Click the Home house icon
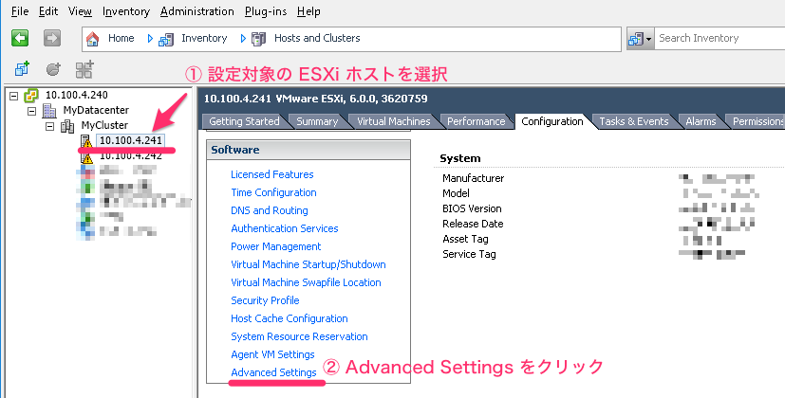 pos(93,39)
